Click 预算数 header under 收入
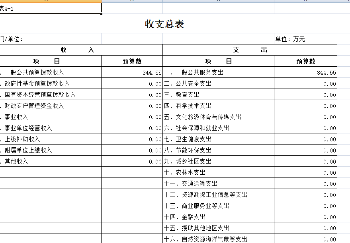The width and height of the screenshot is (350, 243). (x=132, y=61)
